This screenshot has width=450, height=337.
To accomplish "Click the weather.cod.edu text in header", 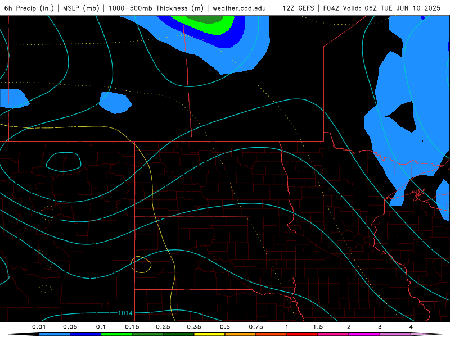I will 240,8.
